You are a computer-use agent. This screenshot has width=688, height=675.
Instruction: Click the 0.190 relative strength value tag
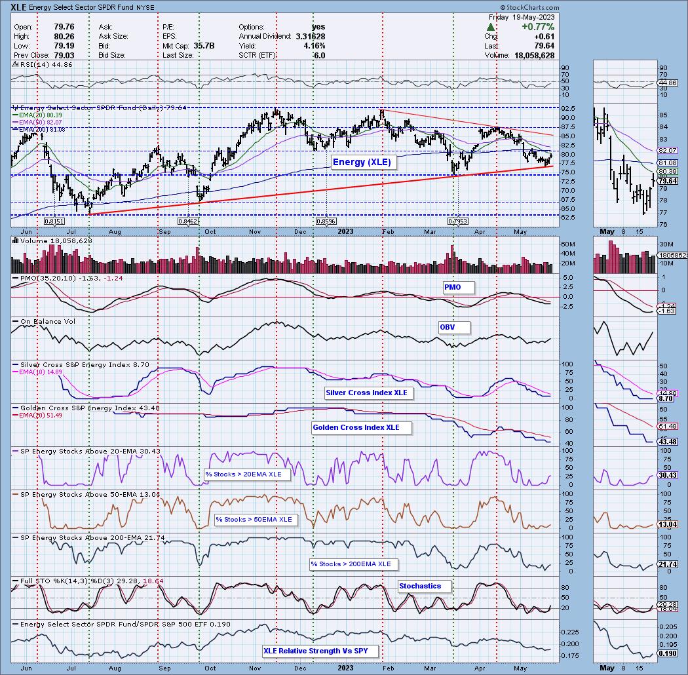pos(668,653)
